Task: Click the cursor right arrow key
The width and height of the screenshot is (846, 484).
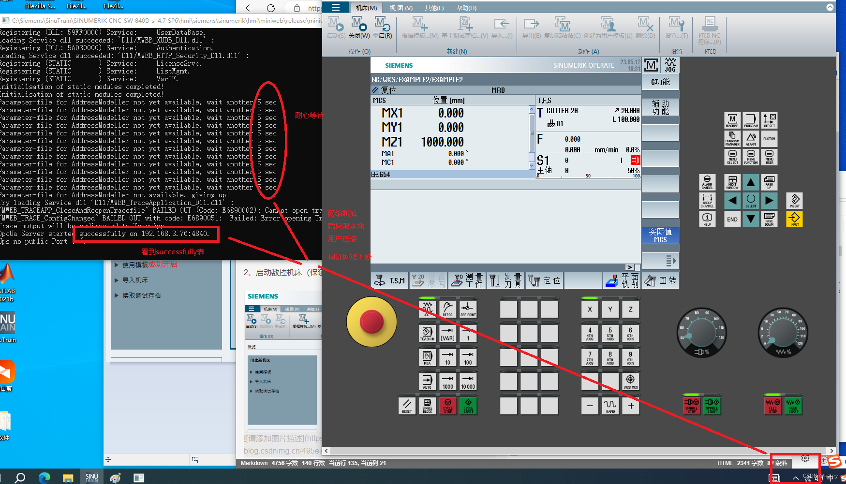Action: coord(769,201)
